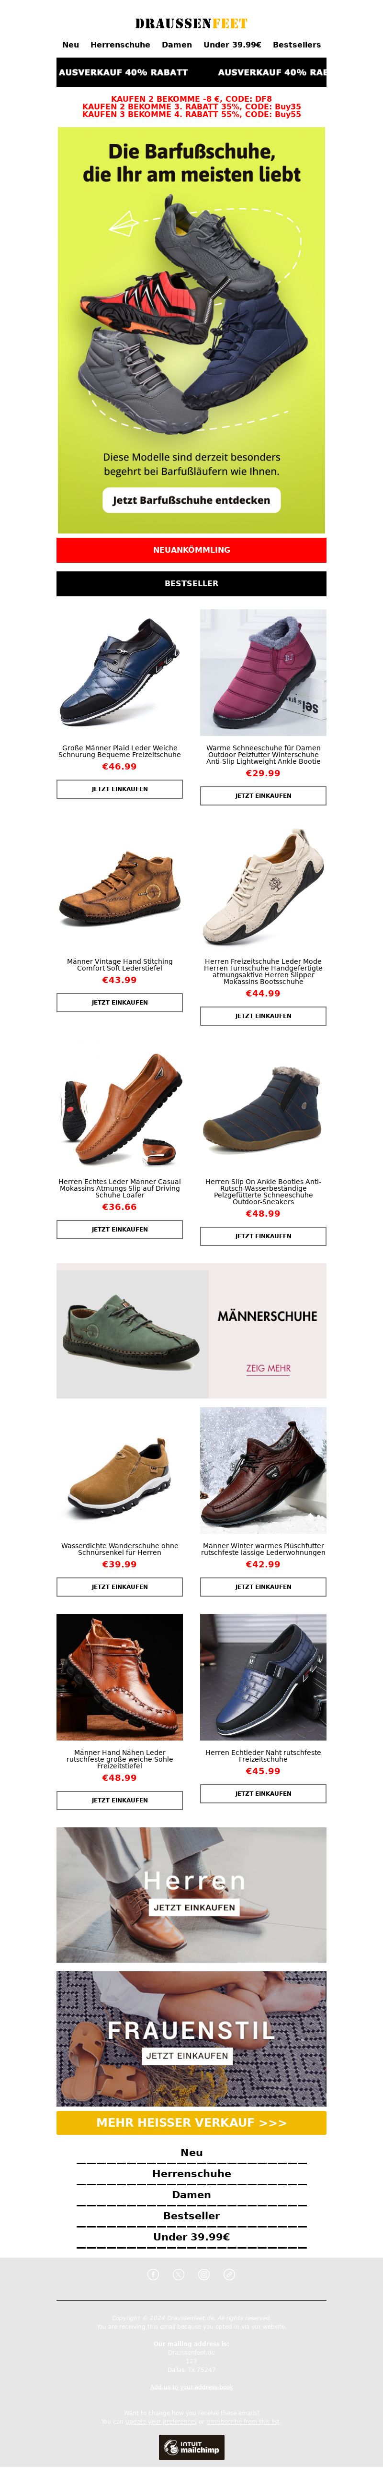
Task: Click Jetzt Barfußschuhe entdecken button
Action: point(191,500)
